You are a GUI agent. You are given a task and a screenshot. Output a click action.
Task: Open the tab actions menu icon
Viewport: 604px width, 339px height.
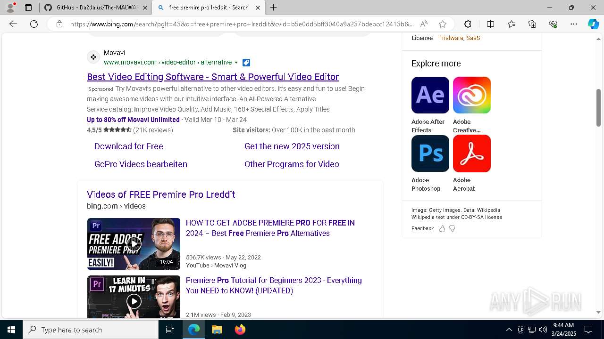coord(28,8)
